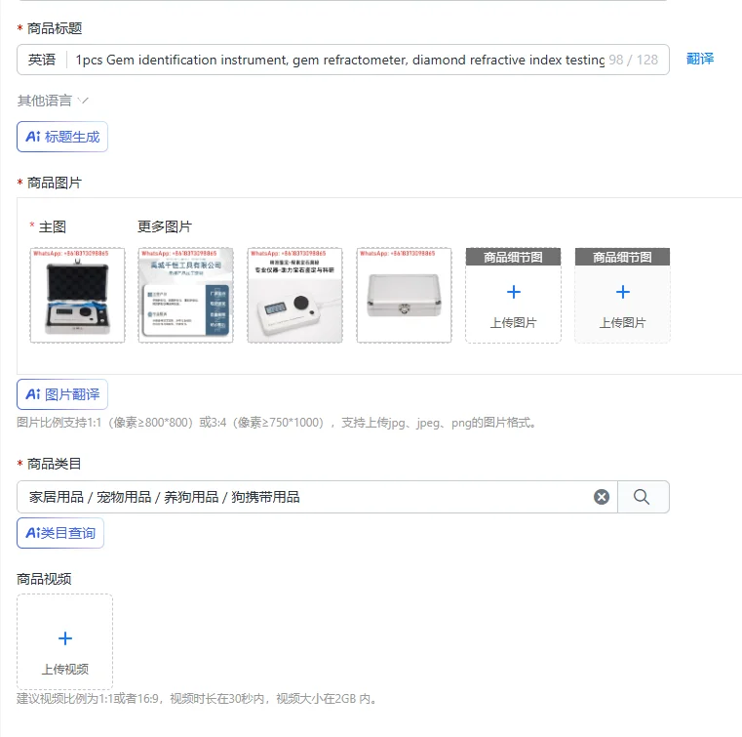The height and width of the screenshot is (737, 742).
Task: Upload image in second 商品细节图 slot
Action: coord(623,295)
